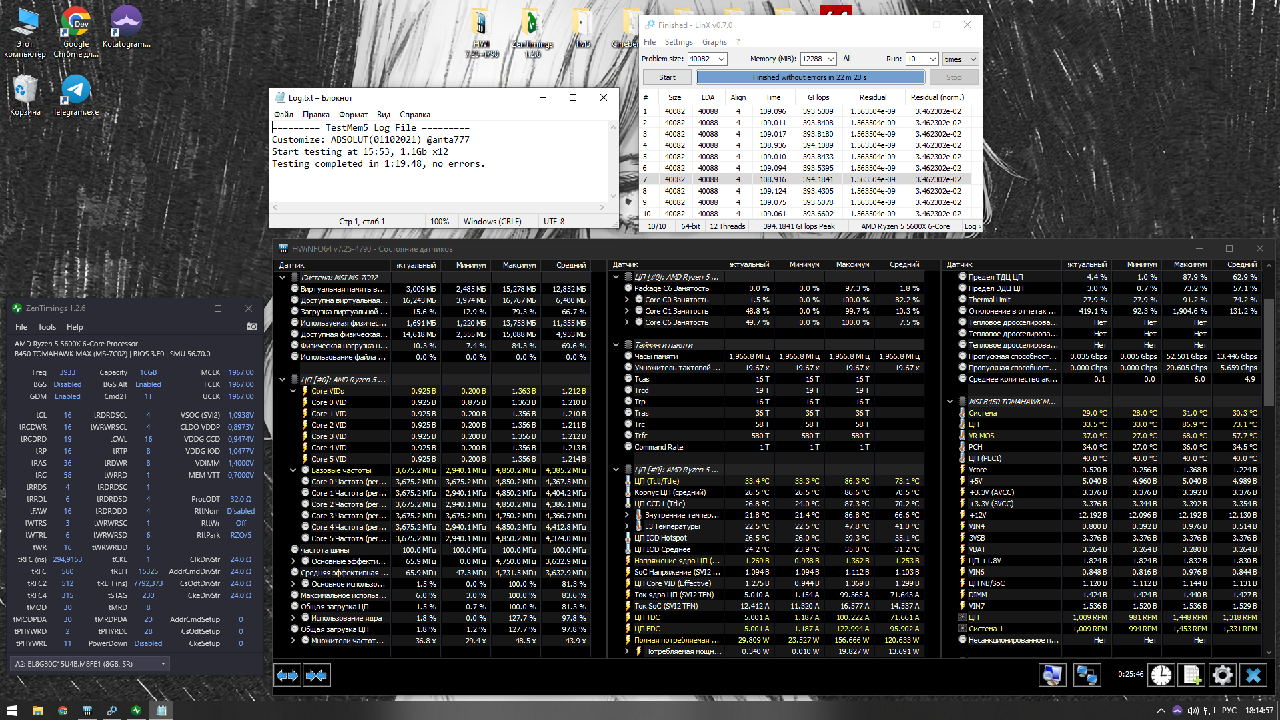Click the Start button in LinX
The width and height of the screenshot is (1280, 720).
667,77
